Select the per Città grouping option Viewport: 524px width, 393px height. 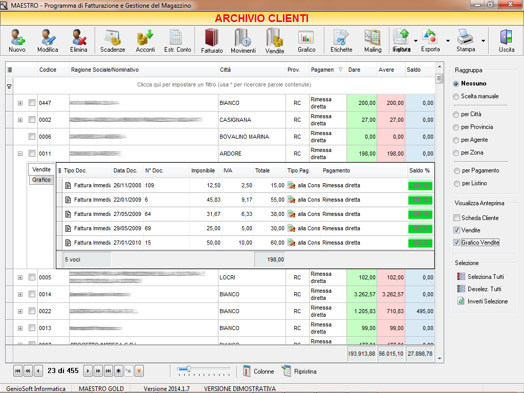456,114
